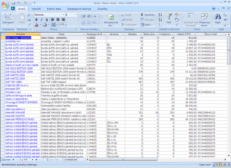231x168 pixels.
Task: Click numbered list icon in Text ve formátu
Action: pos(84,23)
